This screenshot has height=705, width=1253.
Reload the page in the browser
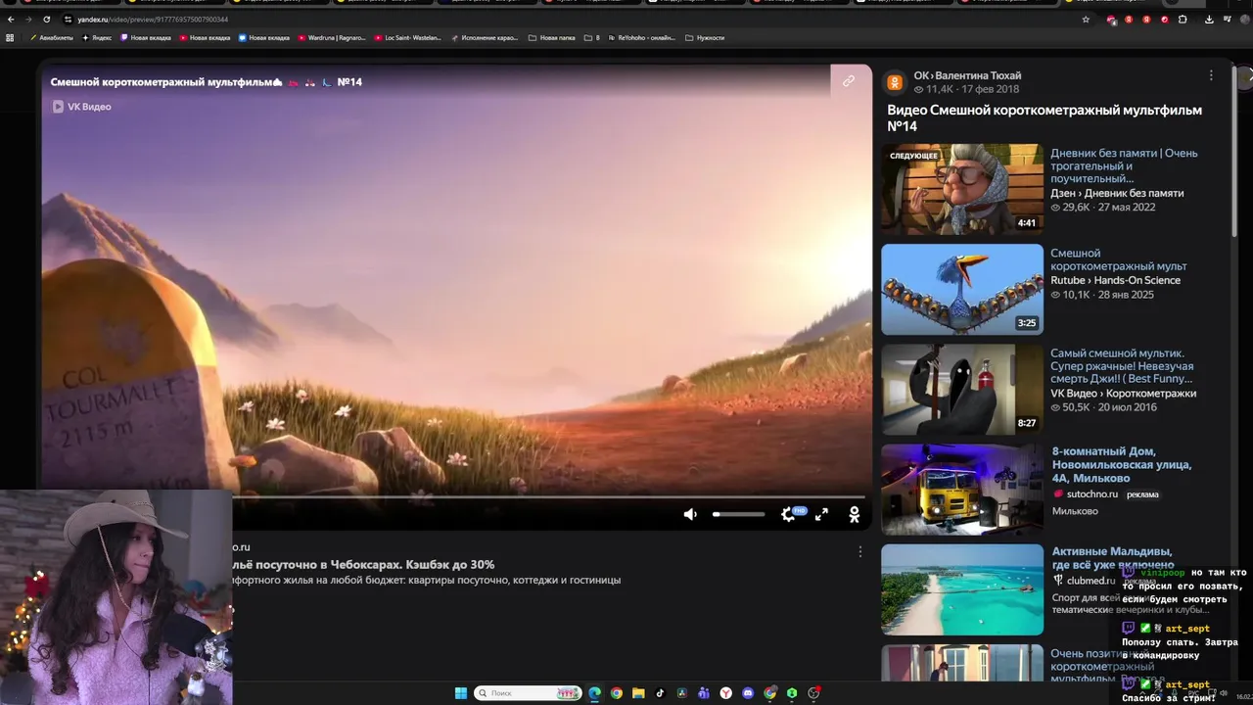pyautogui.click(x=46, y=20)
